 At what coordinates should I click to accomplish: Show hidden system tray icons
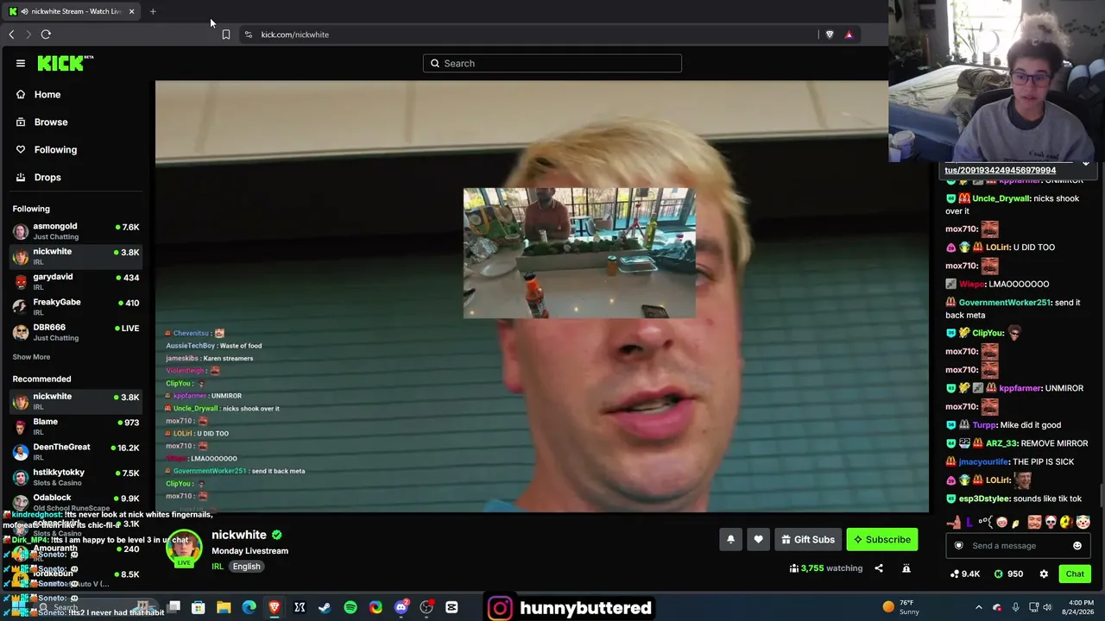tap(978, 607)
